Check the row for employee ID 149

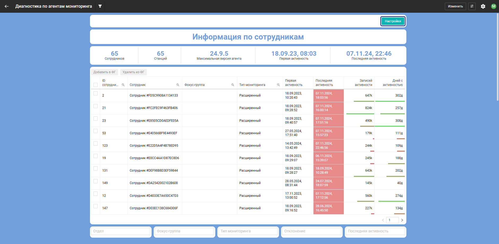(96, 181)
